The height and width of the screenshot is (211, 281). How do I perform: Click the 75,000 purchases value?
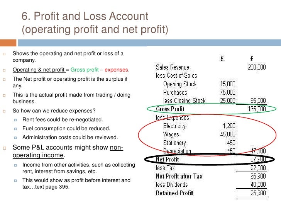tap(228, 92)
